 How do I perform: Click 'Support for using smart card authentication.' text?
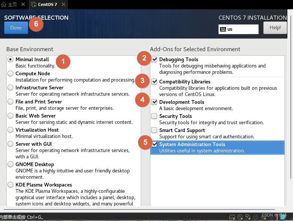(207, 137)
